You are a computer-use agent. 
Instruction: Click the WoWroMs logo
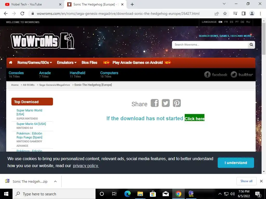click(x=43, y=41)
